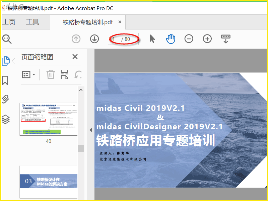Activate the hand pan tool
The height and width of the screenshot is (201, 268).
click(171, 39)
